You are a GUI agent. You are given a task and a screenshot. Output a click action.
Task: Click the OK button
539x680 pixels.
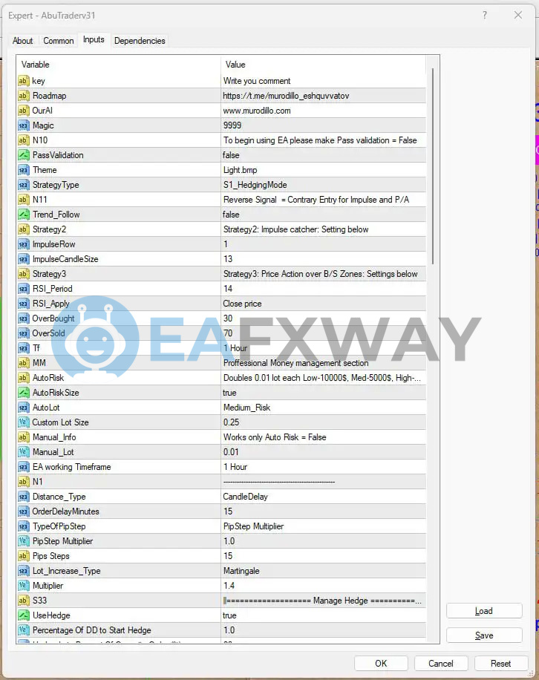(381, 664)
